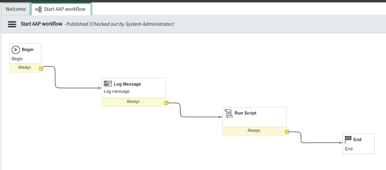Select the End activity title
Screen dimensions: 386x170
[x=357, y=139]
